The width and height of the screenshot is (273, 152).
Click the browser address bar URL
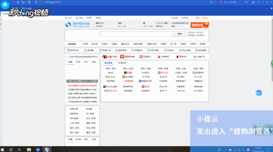coord(50,2)
